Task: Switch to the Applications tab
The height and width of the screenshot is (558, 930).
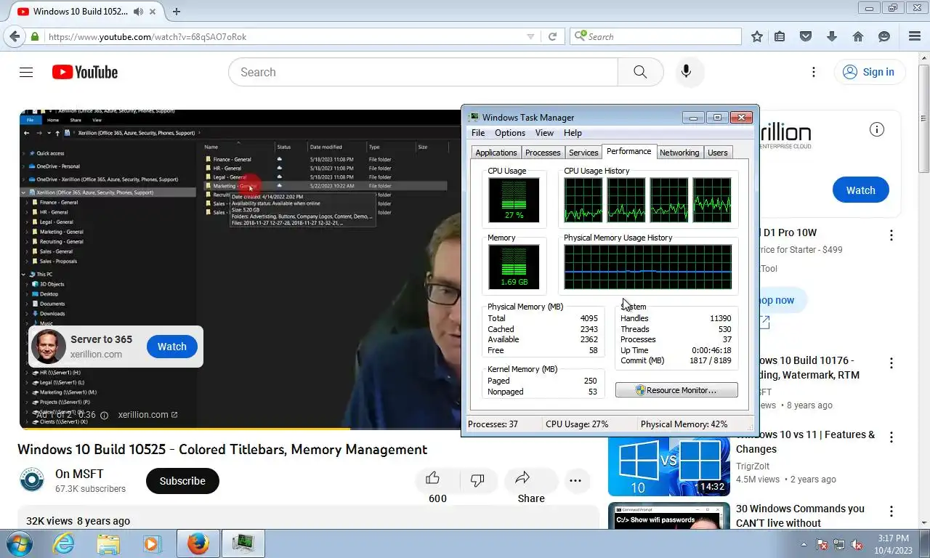Action: [496, 153]
